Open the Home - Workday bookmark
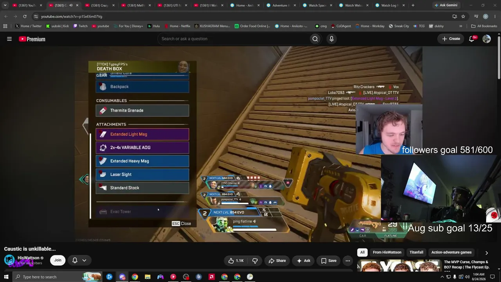Viewport: 501px width, 282px height. 370,26
